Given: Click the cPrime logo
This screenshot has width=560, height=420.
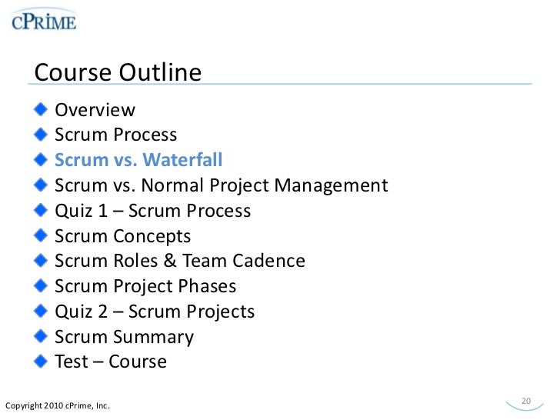Looking at the screenshot, I should coord(44,22).
